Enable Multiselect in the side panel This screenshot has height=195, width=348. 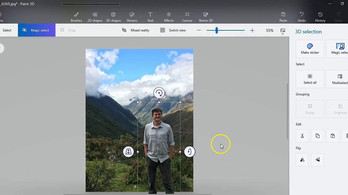tap(337, 79)
